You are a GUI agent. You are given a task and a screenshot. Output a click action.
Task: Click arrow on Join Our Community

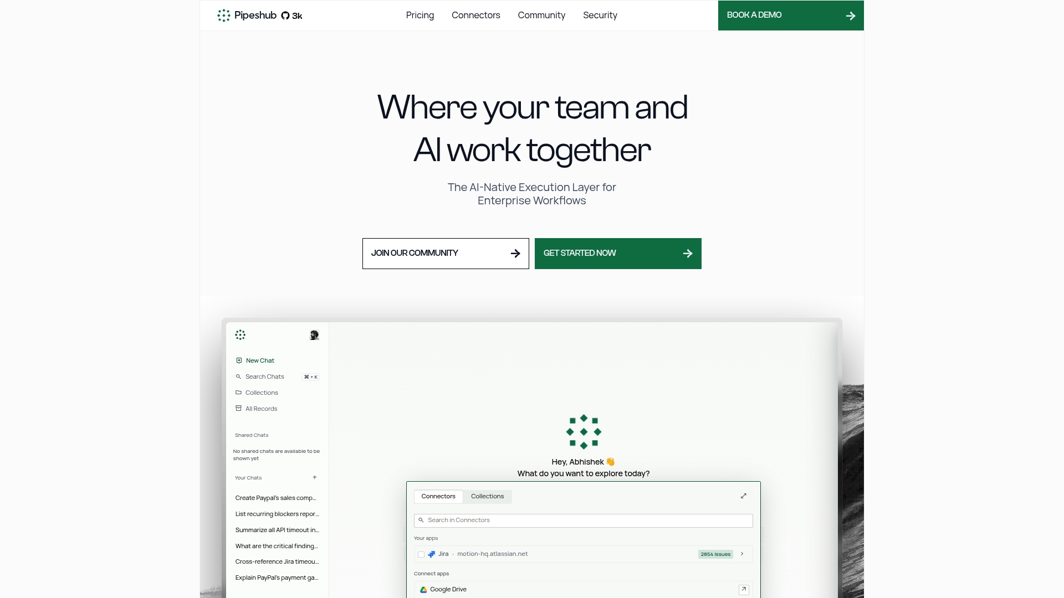[515, 254]
